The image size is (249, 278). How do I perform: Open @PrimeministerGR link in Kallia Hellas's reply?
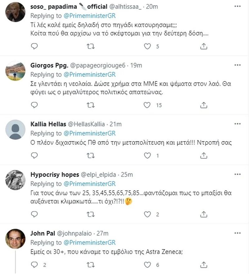[x=89, y=133]
